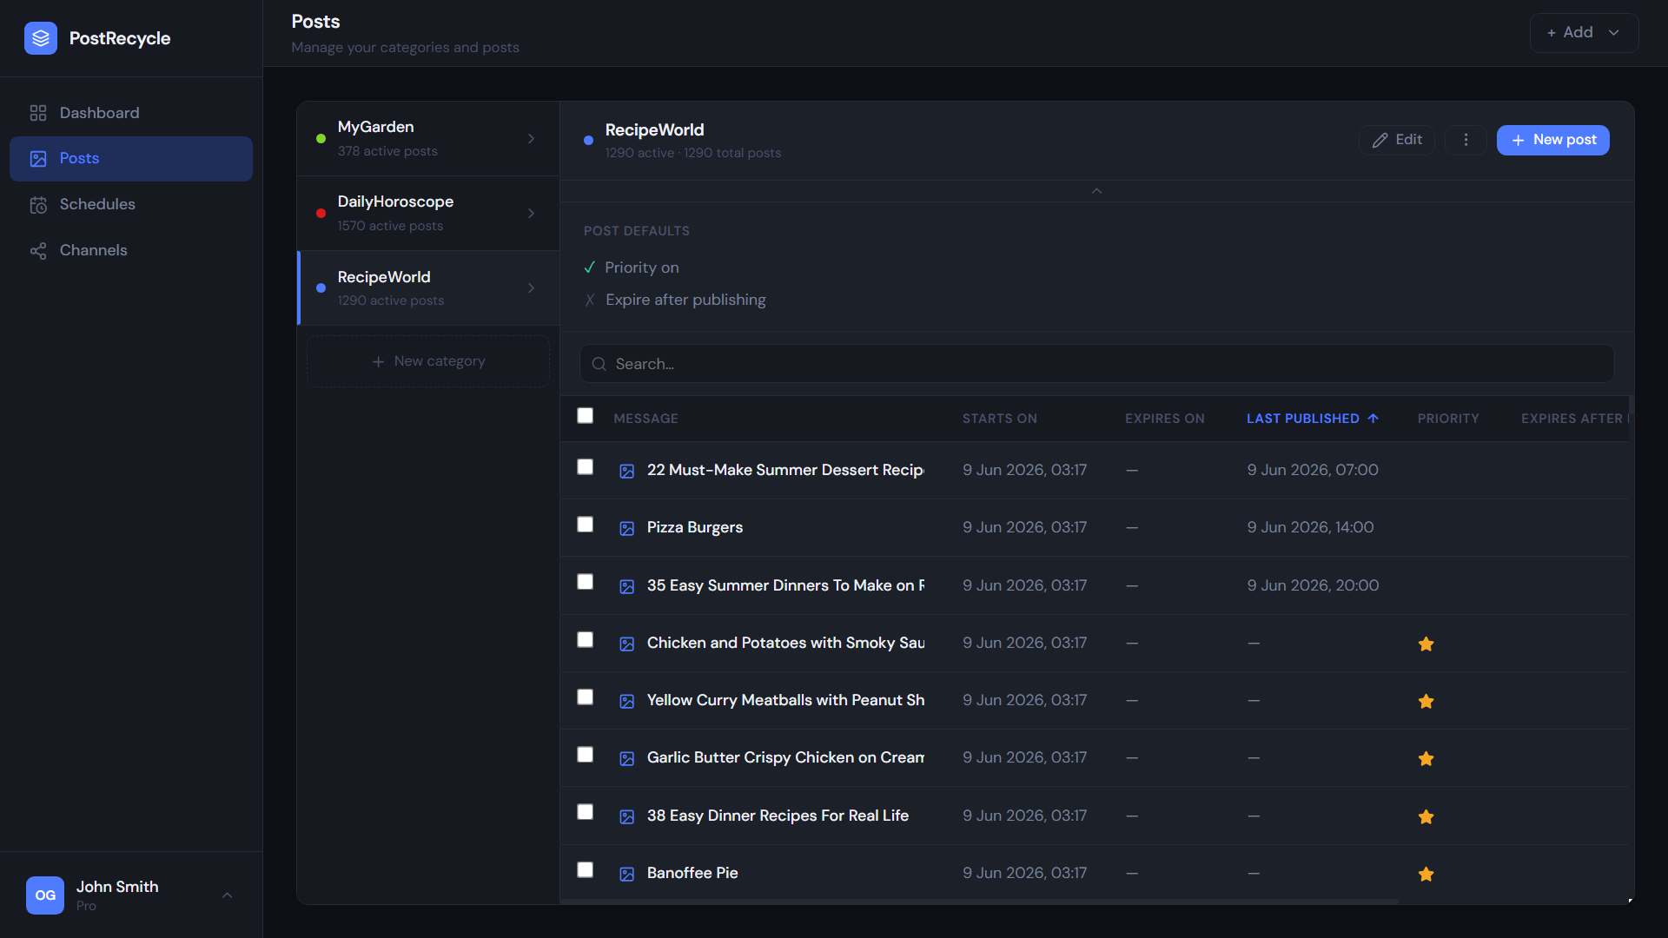Select the RecipeWorld category in the list
This screenshot has height=938, width=1668.
tap(428, 288)
